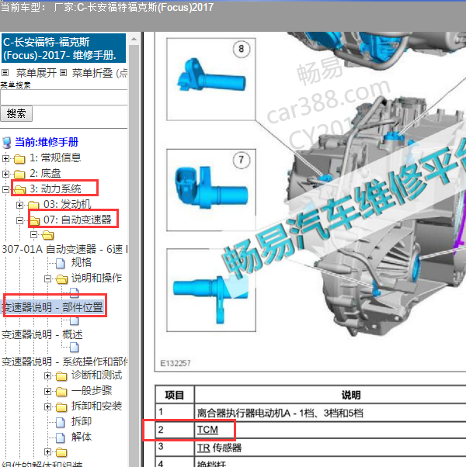Expand the 03: 发动机 tree node
This screenshot has width=466, height=467.
point(19,205)
